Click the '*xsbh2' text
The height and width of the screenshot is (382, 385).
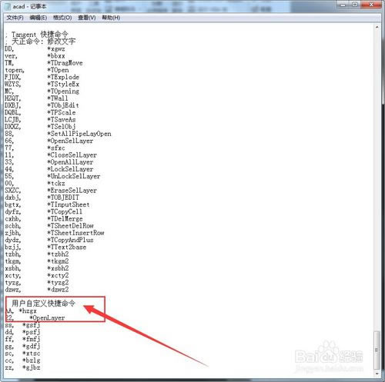point(58,268)
